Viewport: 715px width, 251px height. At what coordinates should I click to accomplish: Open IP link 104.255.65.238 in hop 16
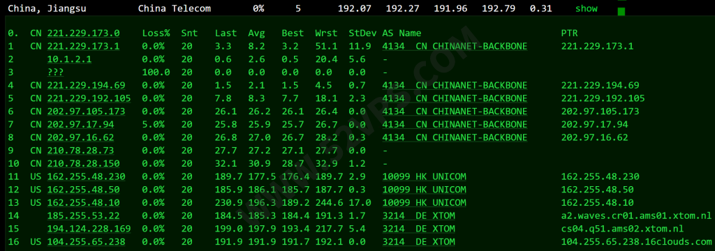point(86,242)
